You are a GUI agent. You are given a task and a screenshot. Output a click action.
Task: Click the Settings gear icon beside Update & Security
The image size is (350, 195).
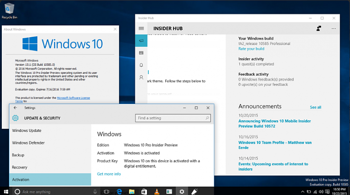(x=15, y=118)
